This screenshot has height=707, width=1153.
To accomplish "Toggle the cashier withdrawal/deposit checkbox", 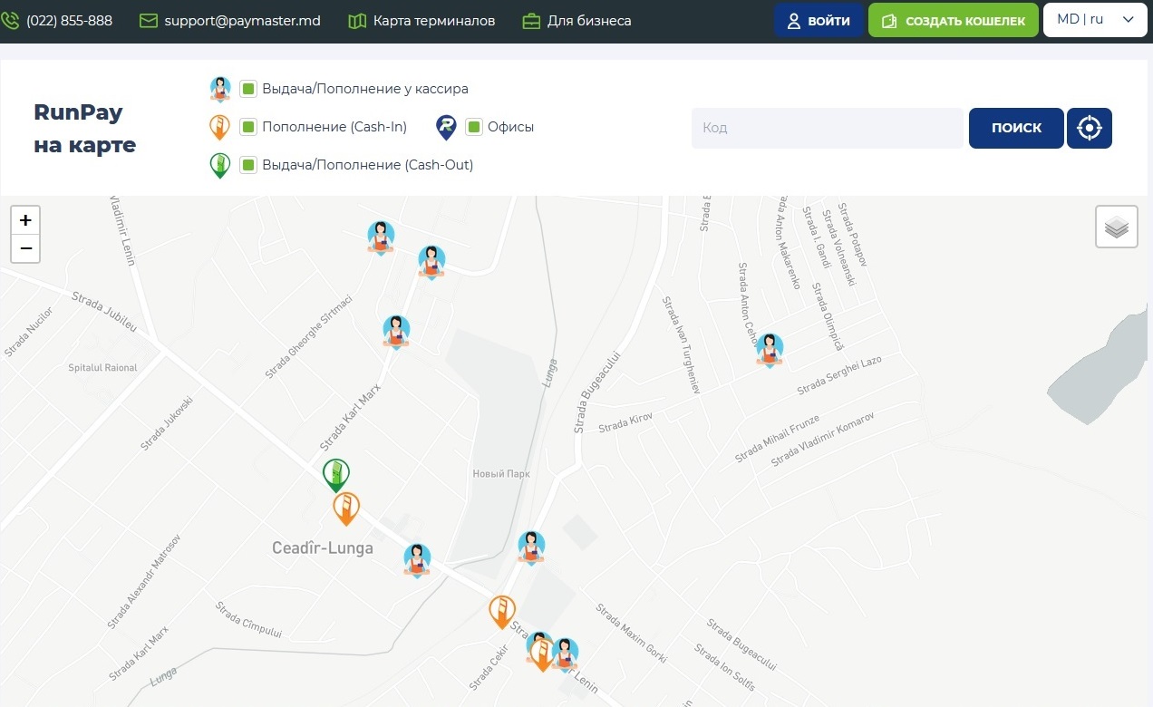I will (248, 89).
